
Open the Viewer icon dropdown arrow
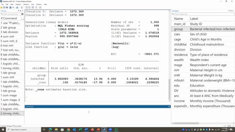15,7
